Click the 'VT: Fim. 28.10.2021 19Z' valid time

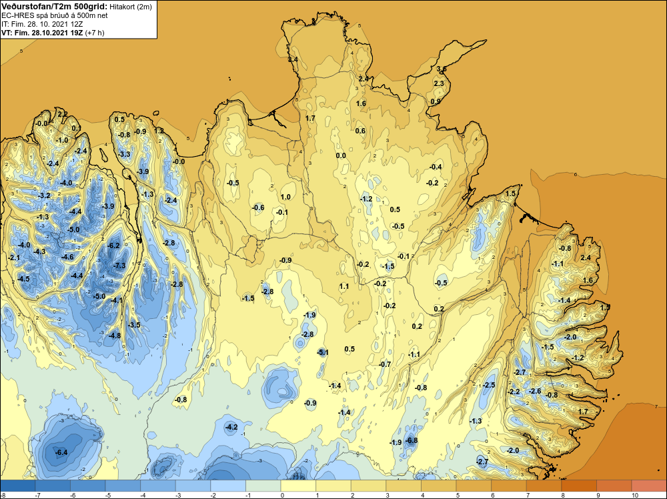point(43,33)
